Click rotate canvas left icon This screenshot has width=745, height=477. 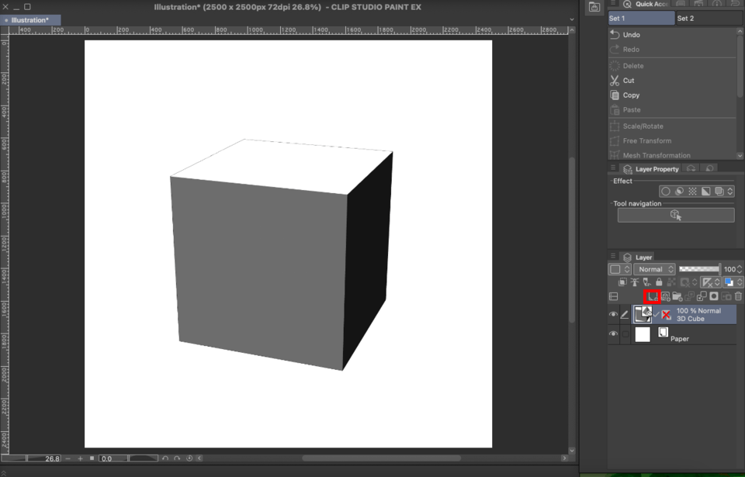pos(165,458)
